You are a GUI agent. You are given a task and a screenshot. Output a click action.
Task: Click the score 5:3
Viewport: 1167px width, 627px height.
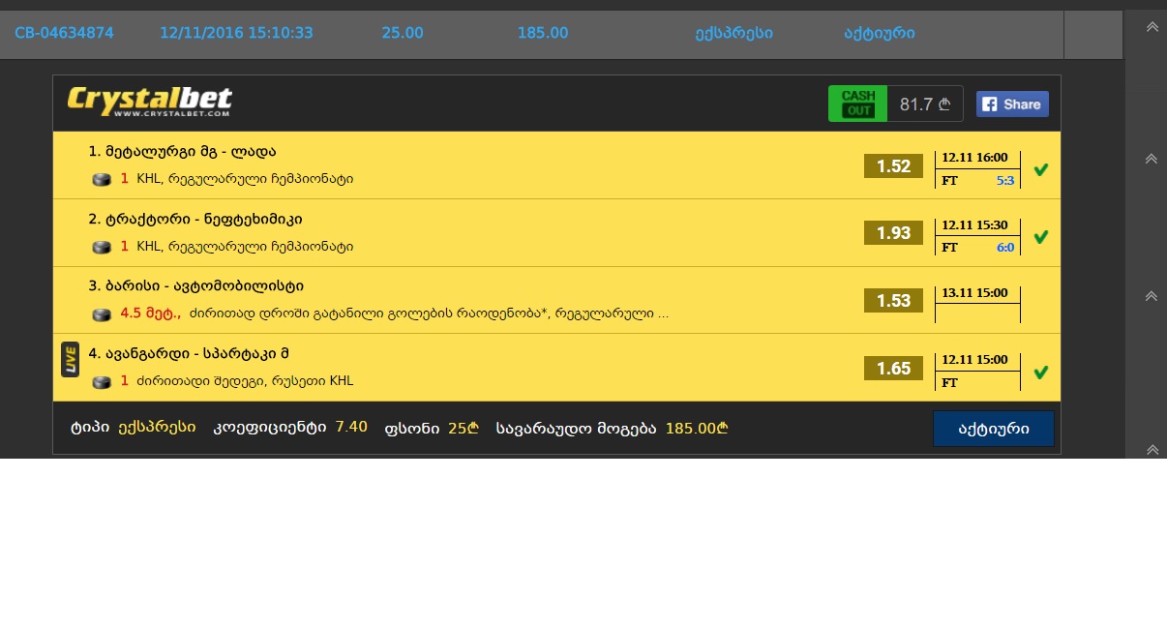tap(1005, 180)
